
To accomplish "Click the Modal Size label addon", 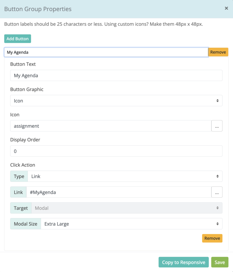I will click(26, 224).
